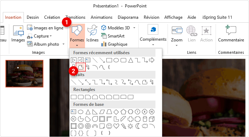
Task: Open the Formes shapes gallery button
Action: pyautogui.click(x=77, y=36)
